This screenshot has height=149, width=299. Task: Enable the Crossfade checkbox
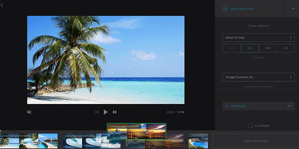251,126
